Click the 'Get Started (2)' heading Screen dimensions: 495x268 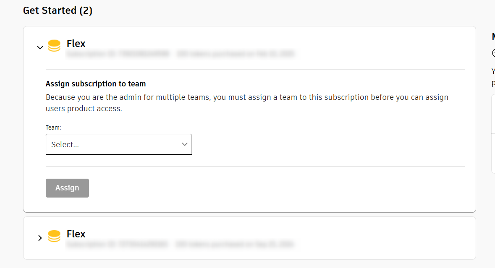tap(58, 10)
